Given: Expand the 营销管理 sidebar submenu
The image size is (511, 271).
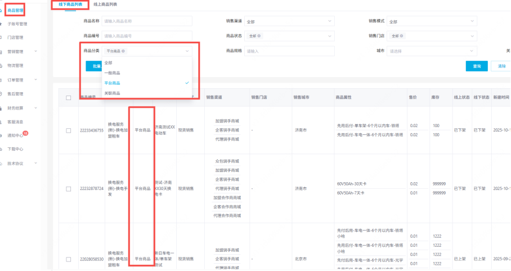Looking at the screenshot, I should (36, 52).
